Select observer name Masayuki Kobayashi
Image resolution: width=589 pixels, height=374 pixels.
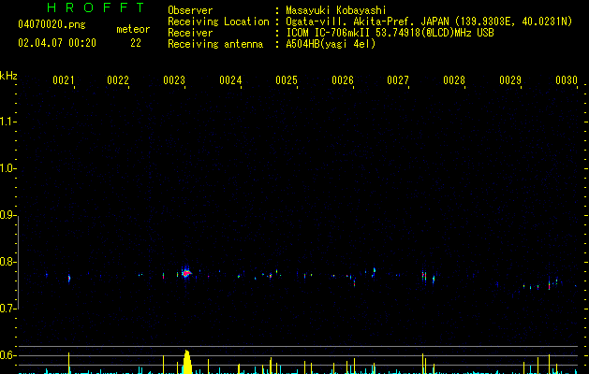(x=336, y=10)
